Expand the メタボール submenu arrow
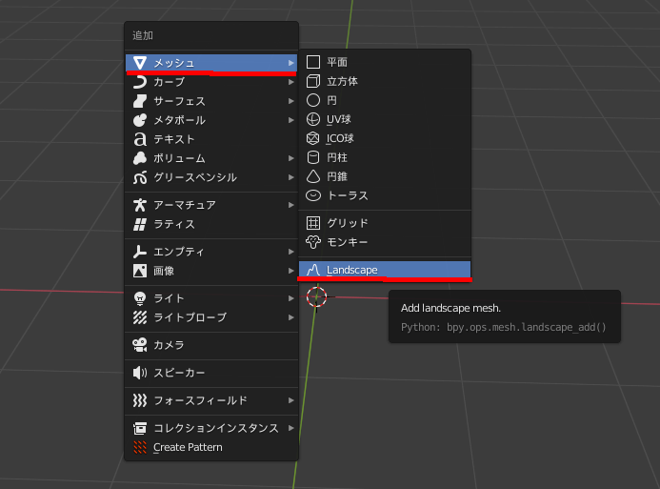The height and width of the screenshot is (489, 660). pyautogui.click(x=290, y=120)
